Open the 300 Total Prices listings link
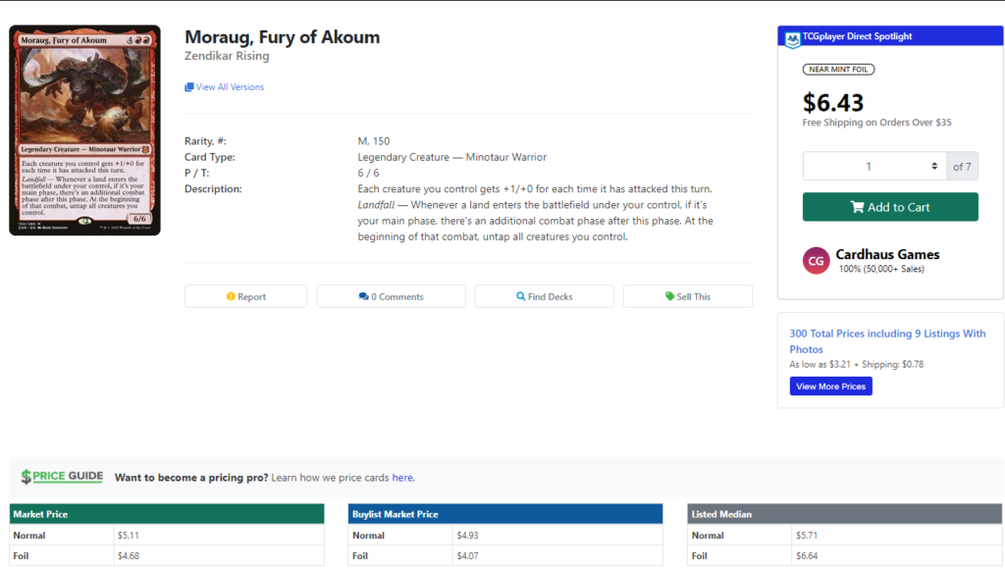This screenshot has height=569, width=1005. [x=887, y=341]
